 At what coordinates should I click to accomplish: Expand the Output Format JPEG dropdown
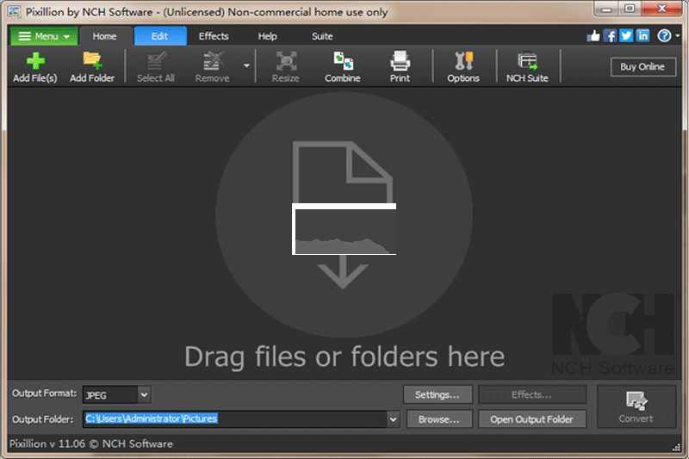coord(144,394)
